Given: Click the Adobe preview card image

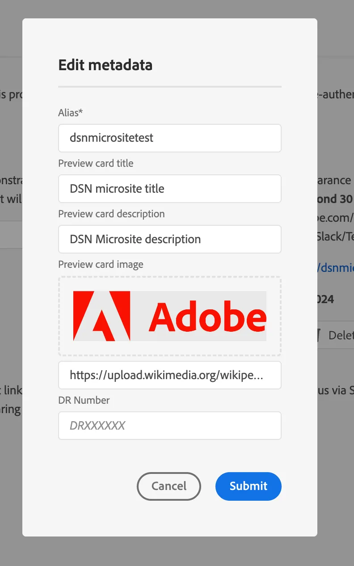Looking at the screenshot, I should click(x=170, y=316).
